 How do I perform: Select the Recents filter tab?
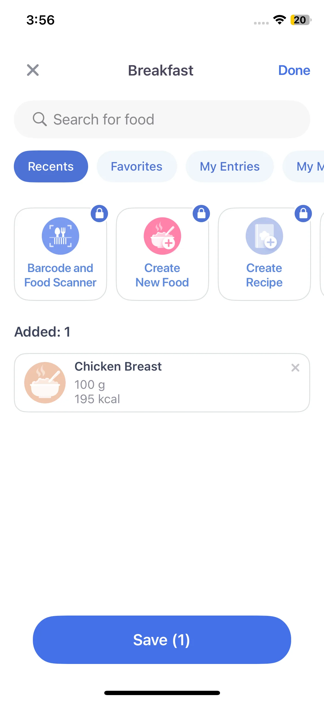pos(51,166)
